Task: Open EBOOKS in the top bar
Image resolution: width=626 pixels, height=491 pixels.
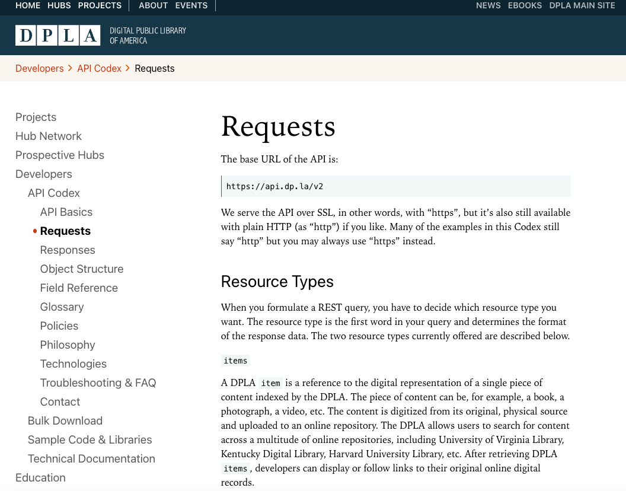Action: (x=525, y=5)
